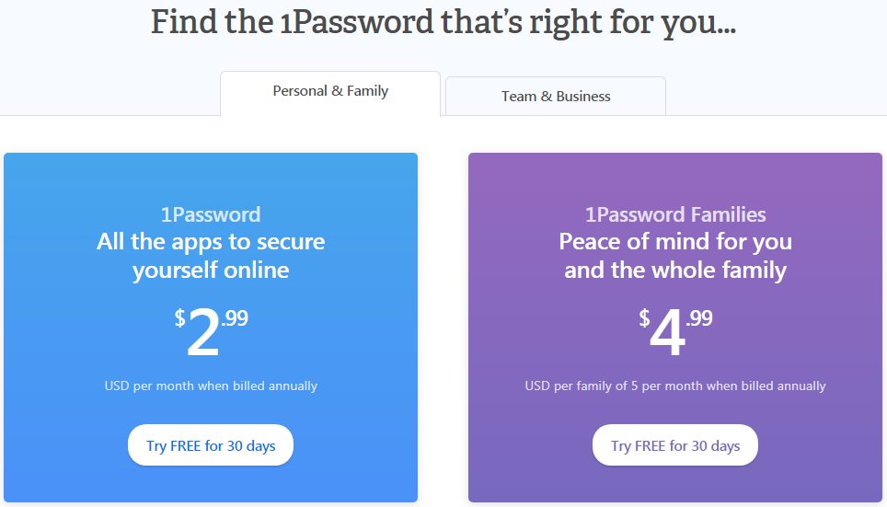Click the dollar sign beside the 4
This screenshot has width=887, height=507.
[x=644, y=318]
